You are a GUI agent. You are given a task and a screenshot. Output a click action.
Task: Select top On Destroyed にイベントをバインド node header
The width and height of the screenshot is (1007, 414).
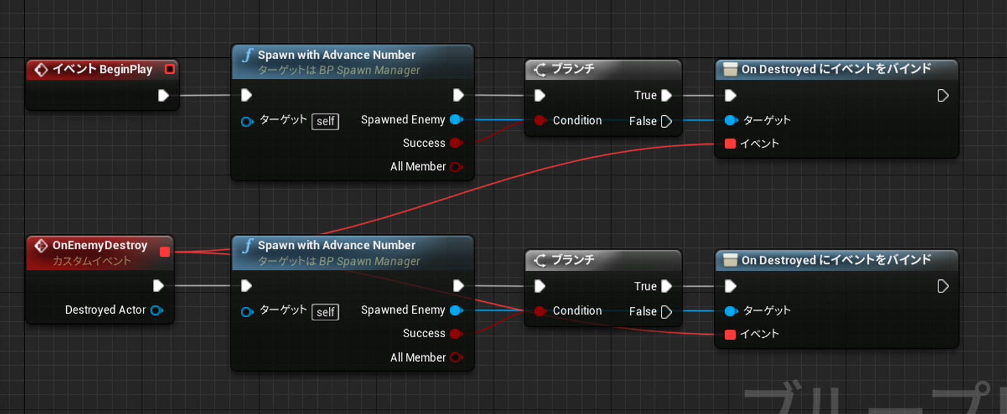[837, 69]
